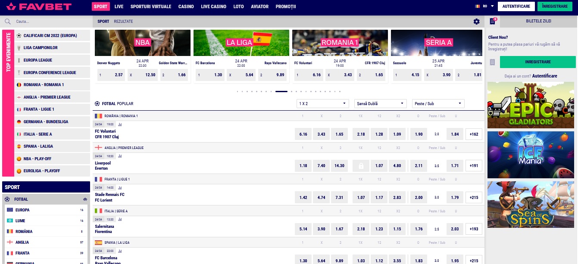This screenshot has width=578, height=264.
Task: Click the Autentificare link under bet slip
Action: pos(544,76)
